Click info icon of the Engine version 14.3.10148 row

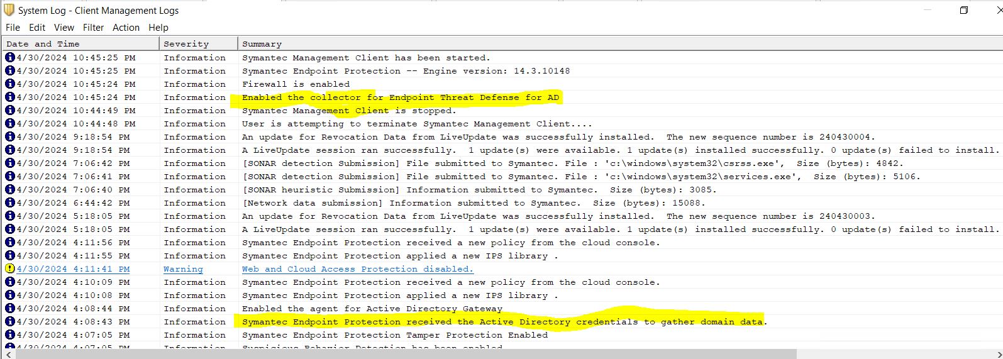tap(9, 70)
